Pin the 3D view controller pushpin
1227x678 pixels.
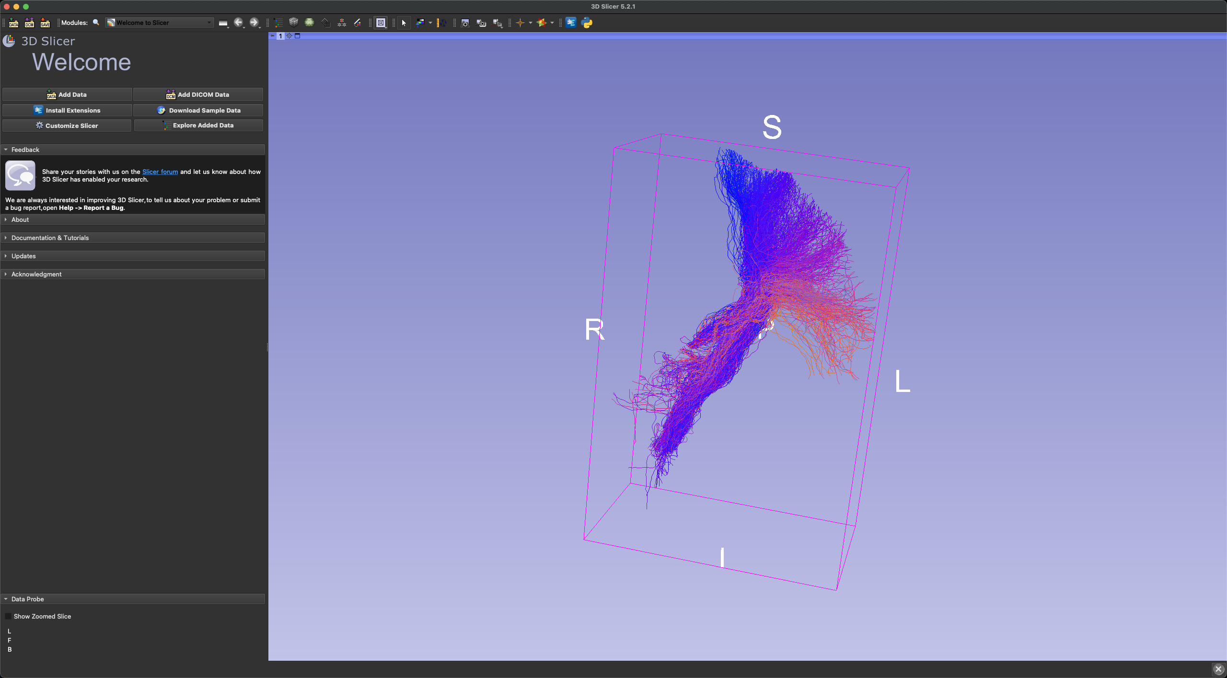coord(273,36)
